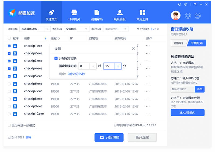
Task: Click the user avatar profile picture
Action: (x=176, y=16)
